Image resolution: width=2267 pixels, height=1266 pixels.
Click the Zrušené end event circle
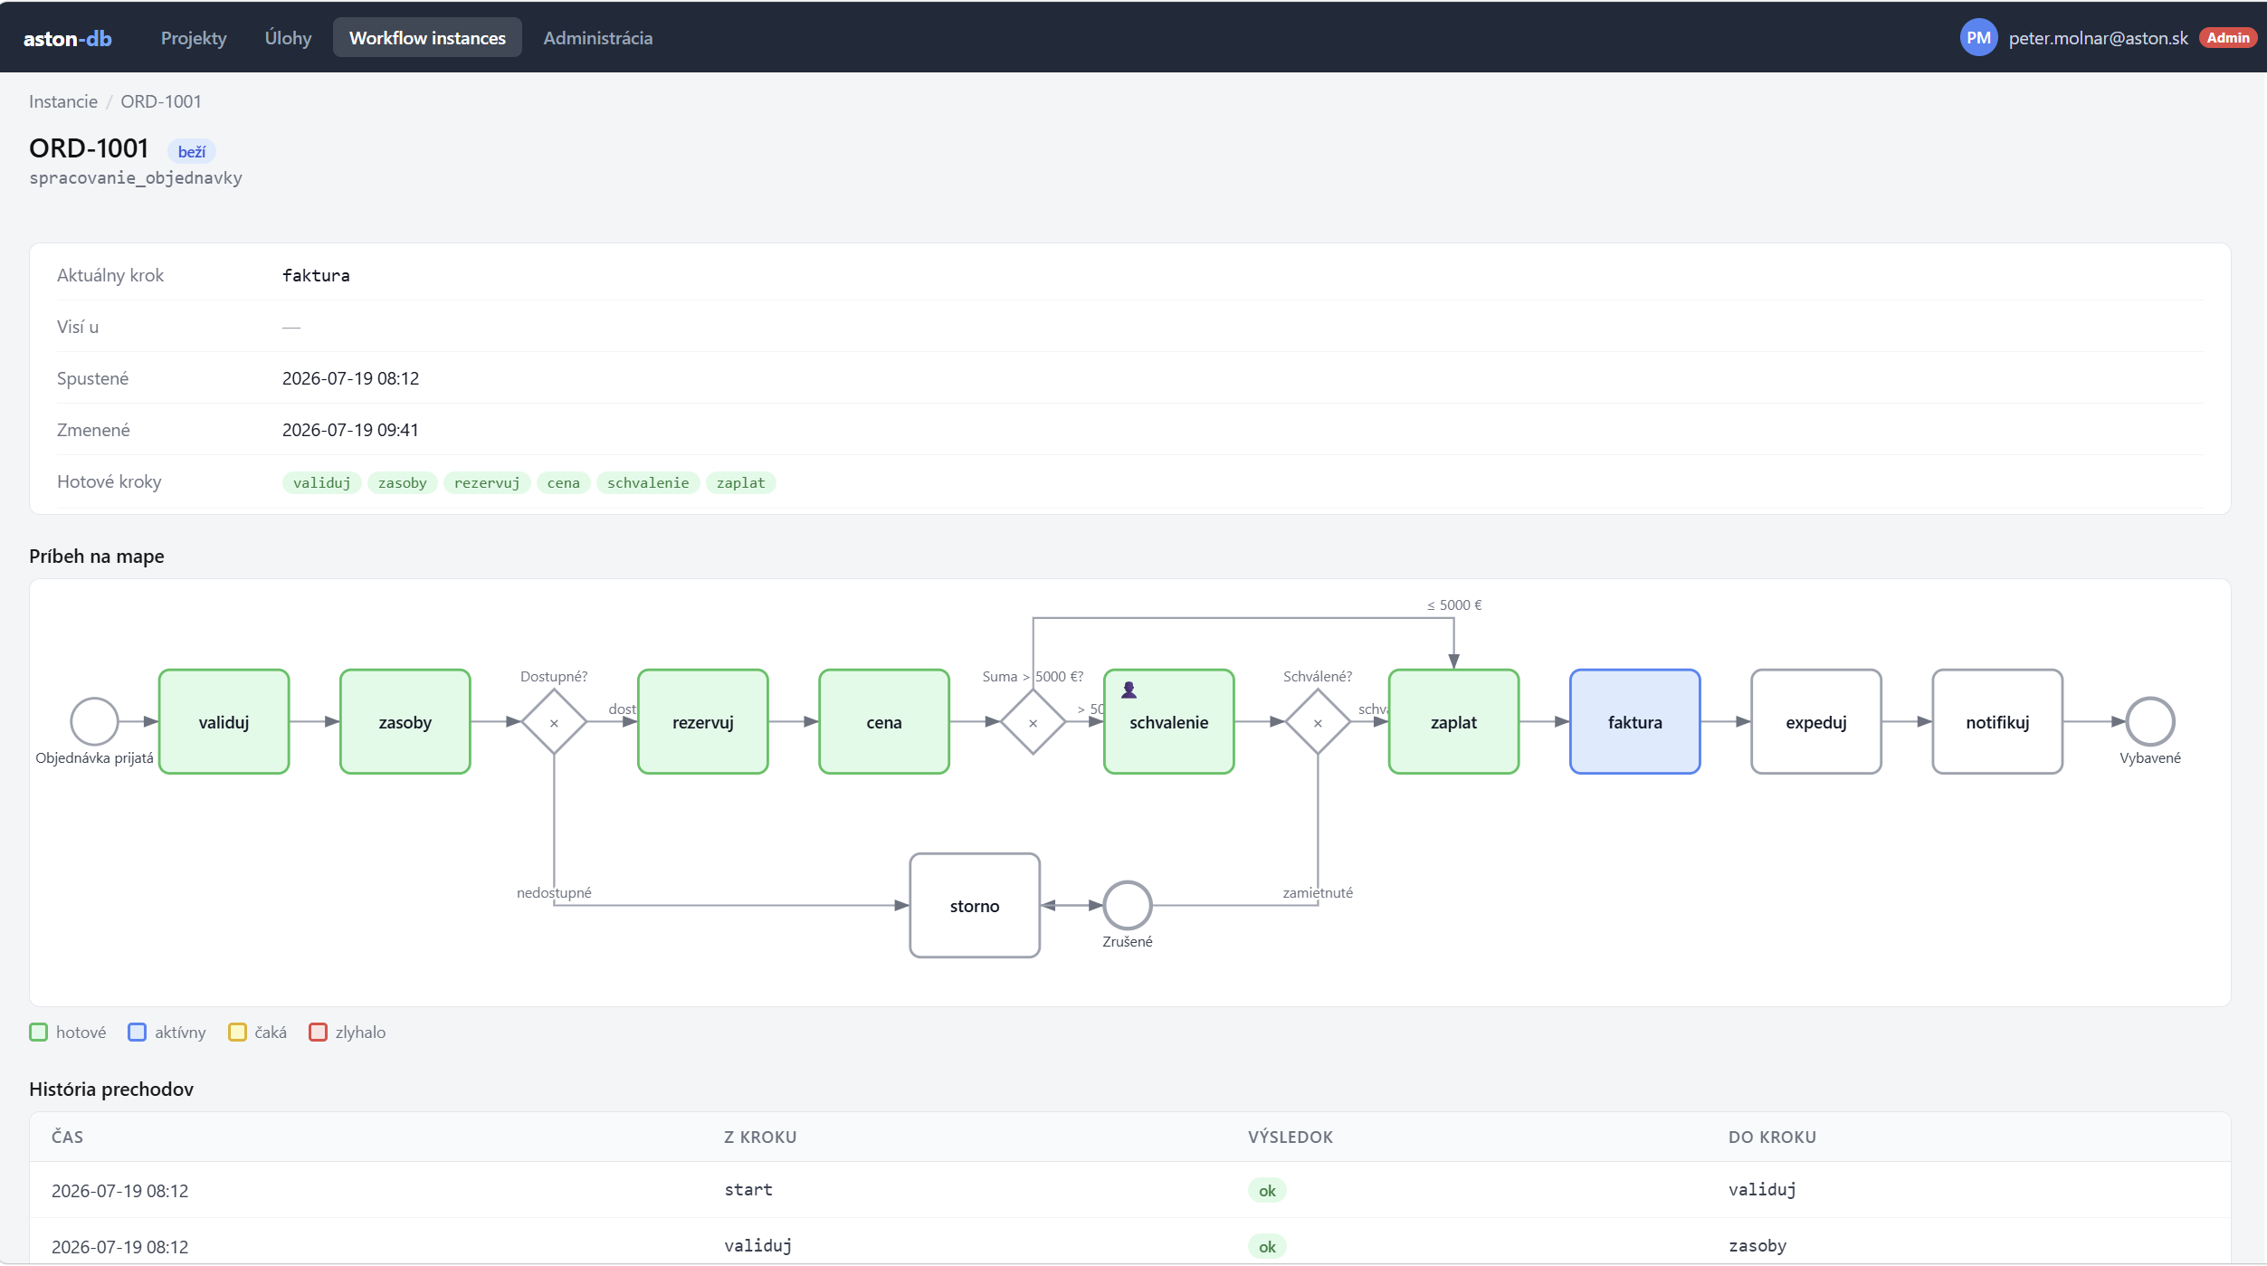click(x=1127, y=905)
